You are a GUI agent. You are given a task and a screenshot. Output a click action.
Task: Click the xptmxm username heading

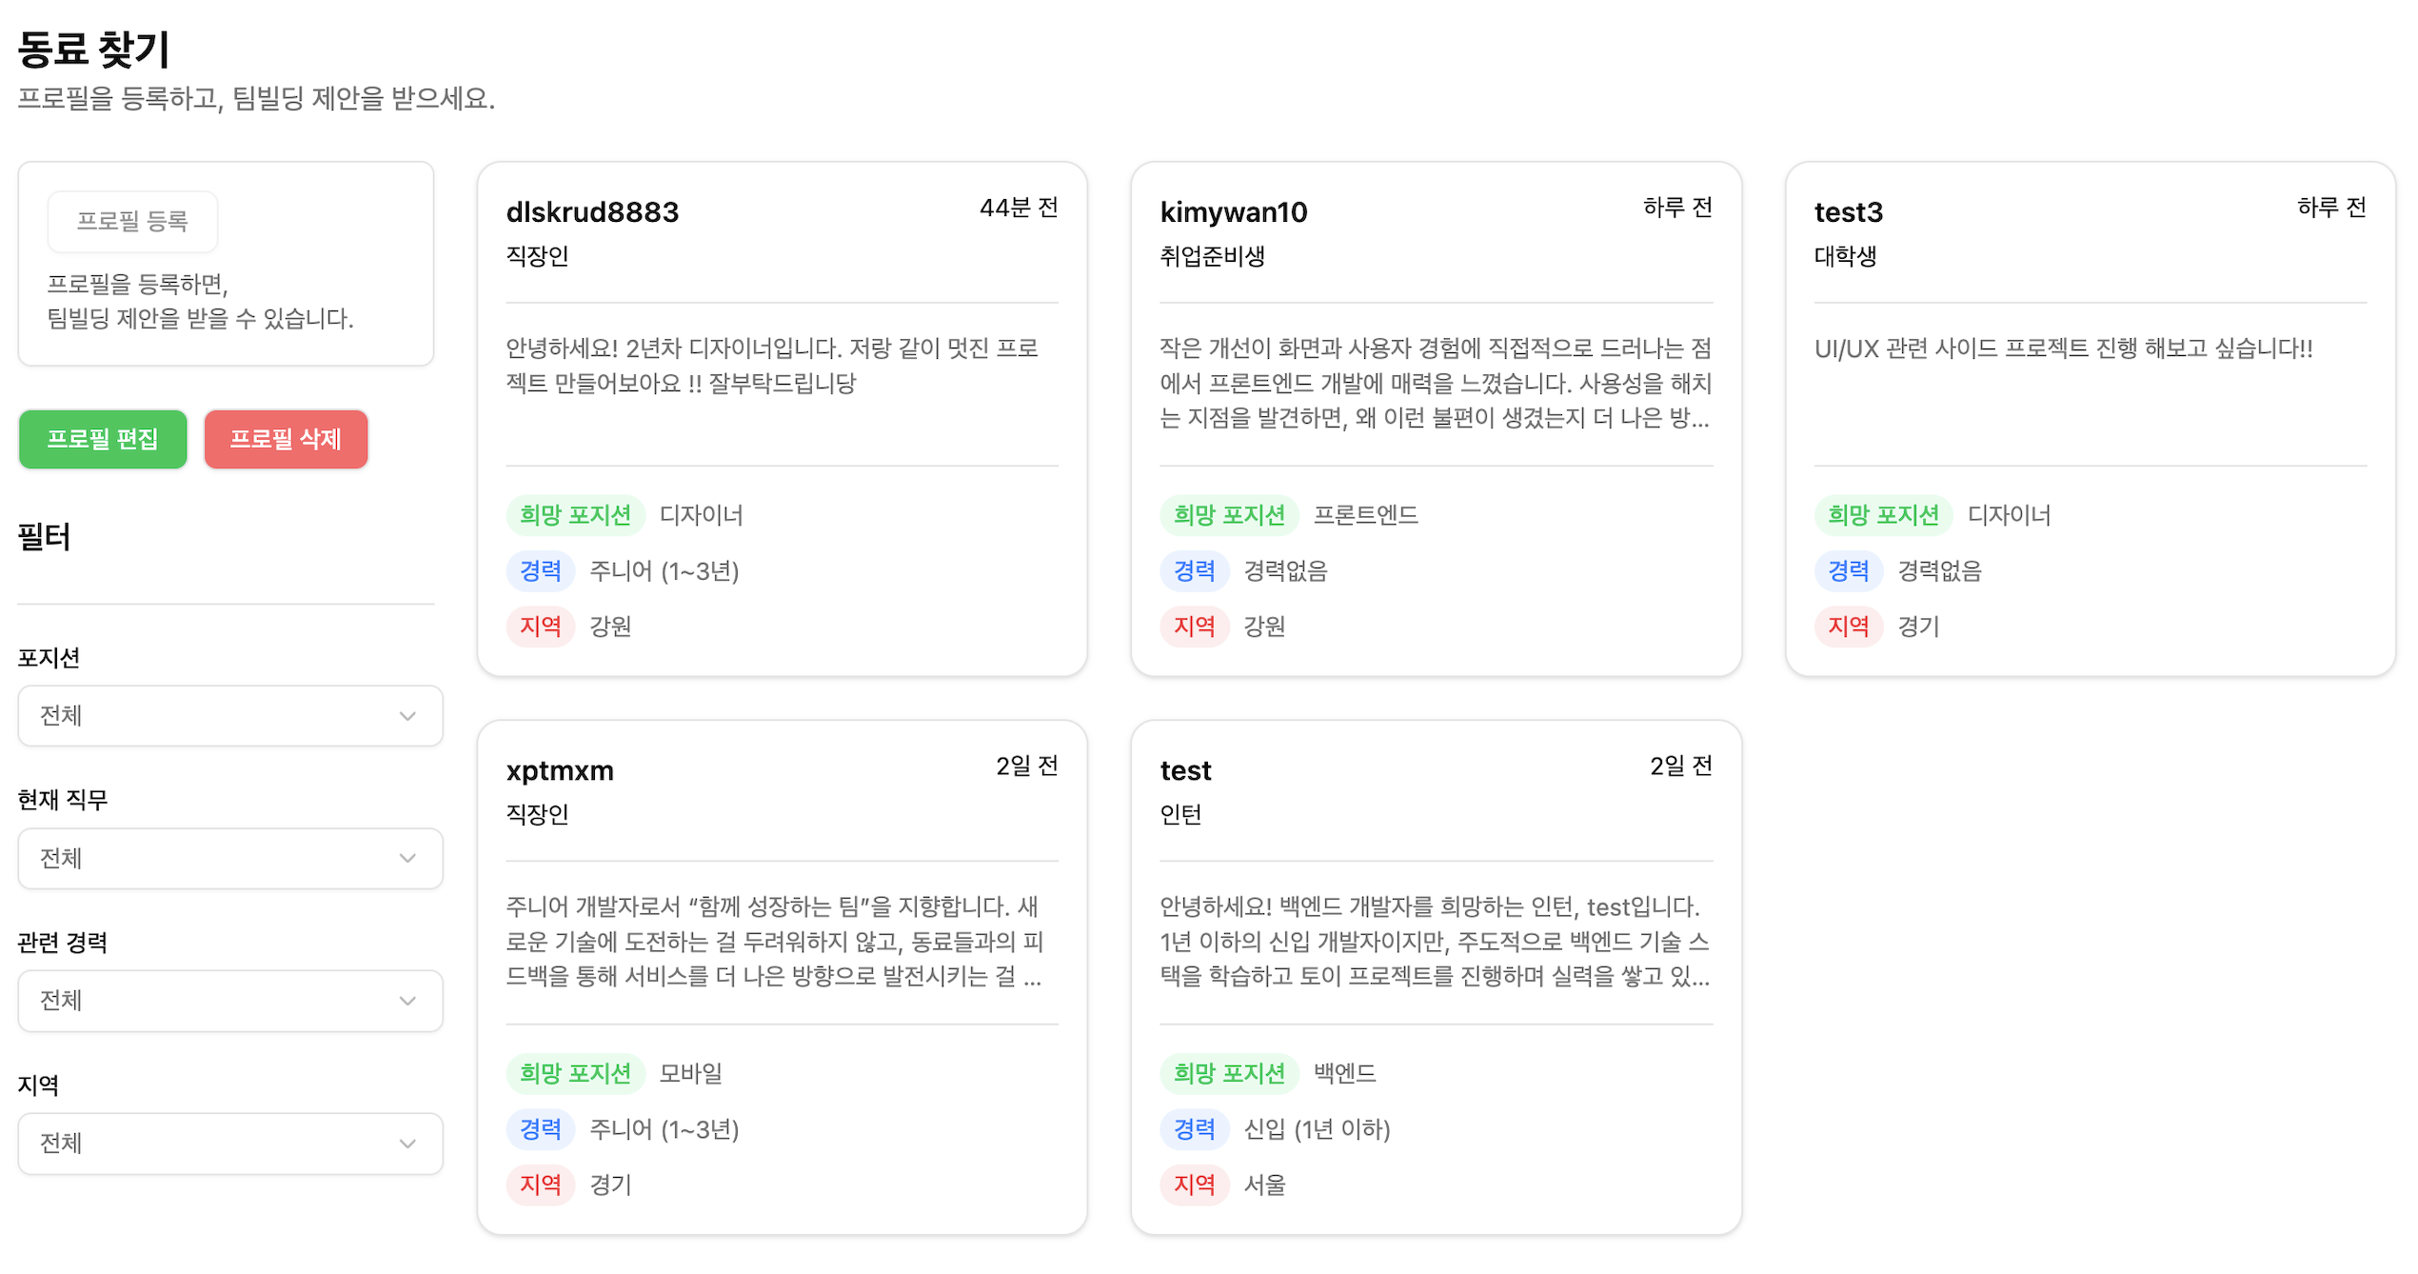(x=560, y=770)
